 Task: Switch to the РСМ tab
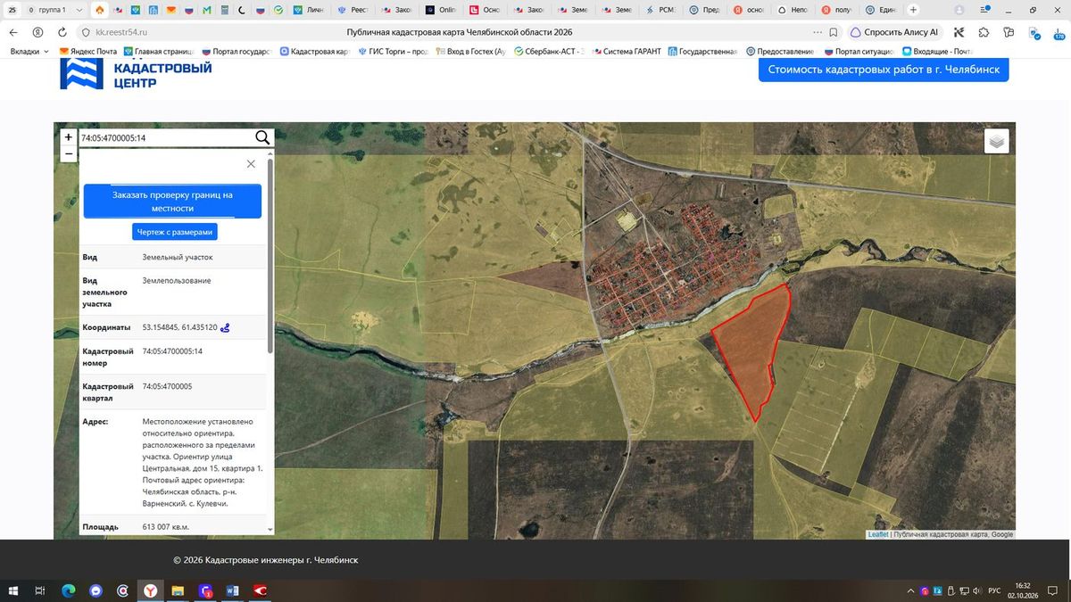coord(661,10)
